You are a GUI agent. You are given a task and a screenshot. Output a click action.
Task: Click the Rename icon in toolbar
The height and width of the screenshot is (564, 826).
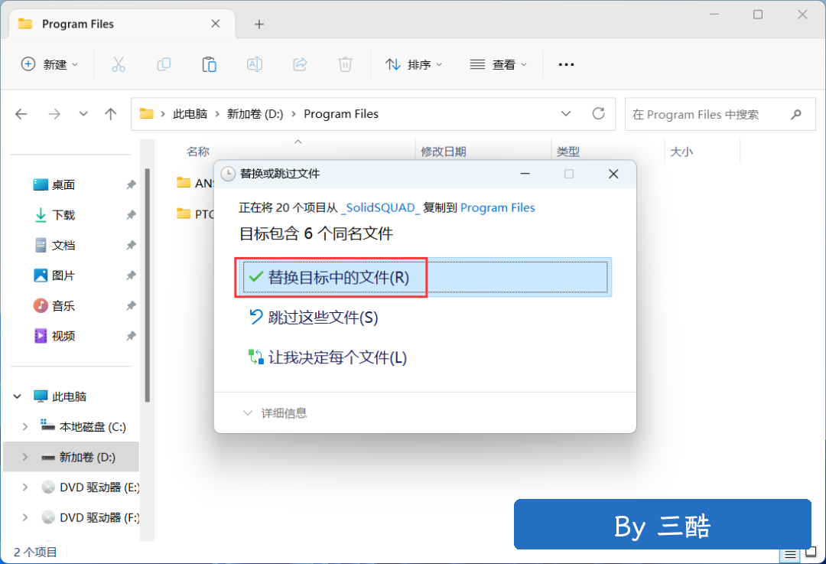(x=255, y=65)
